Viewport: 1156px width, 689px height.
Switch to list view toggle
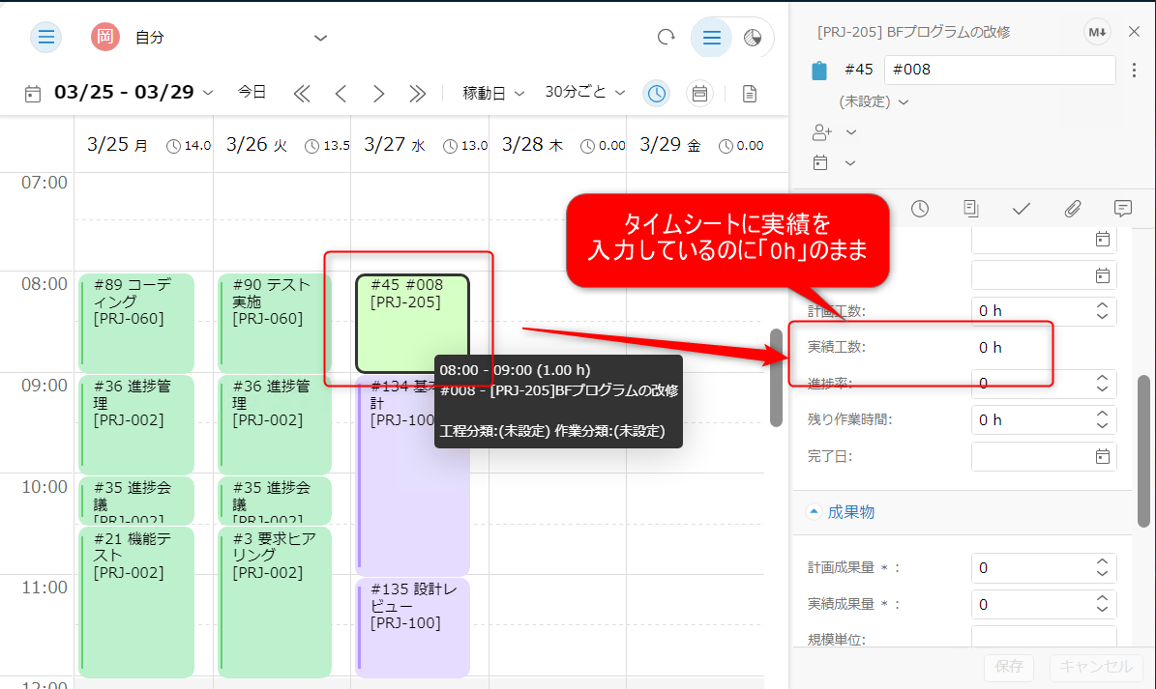point(712,38)
